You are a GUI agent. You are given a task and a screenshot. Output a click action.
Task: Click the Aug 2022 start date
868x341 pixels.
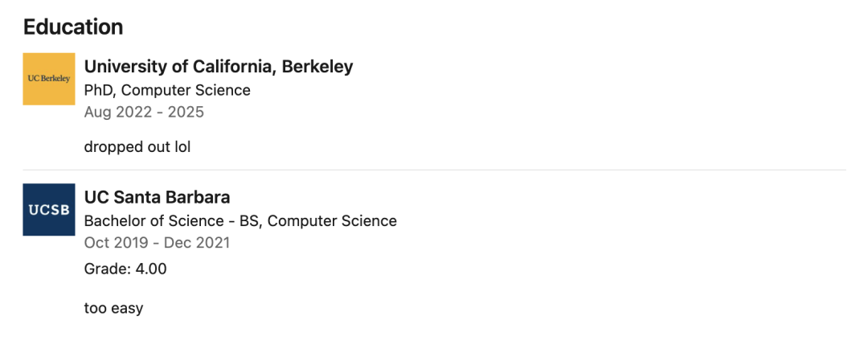(117, 112)
